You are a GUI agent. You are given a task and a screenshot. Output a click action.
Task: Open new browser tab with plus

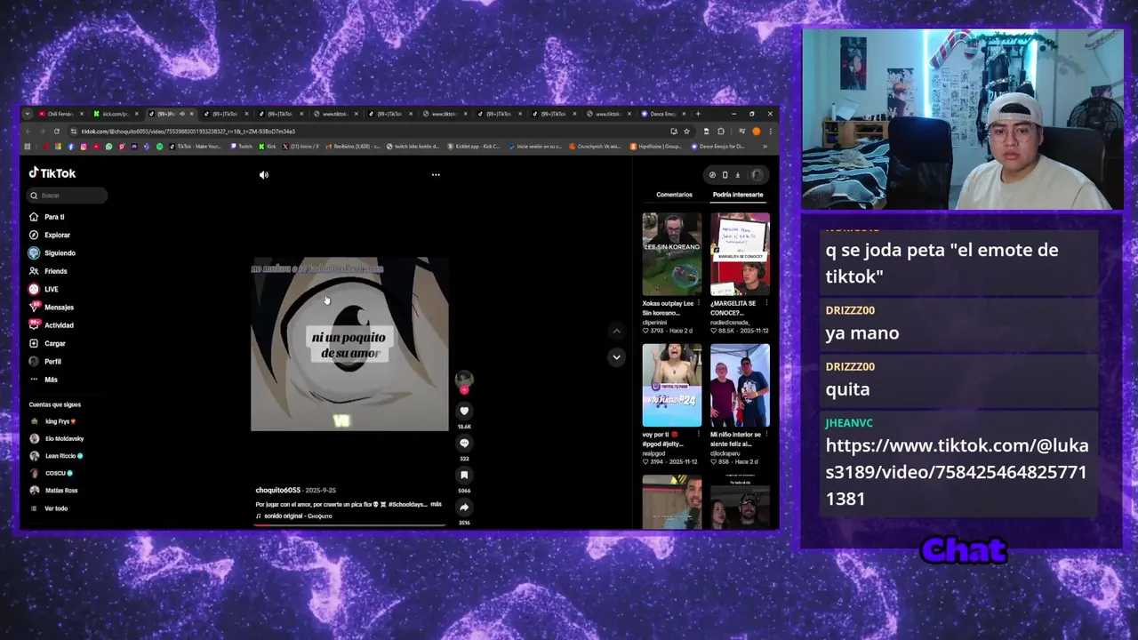[x=698, y=114]
